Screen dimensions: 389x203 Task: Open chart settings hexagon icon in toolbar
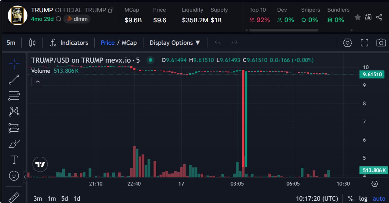tap(348, 43)
